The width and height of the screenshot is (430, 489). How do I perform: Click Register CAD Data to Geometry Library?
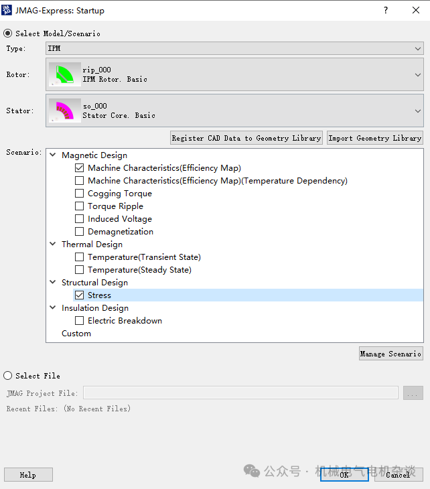coord(246,138)
